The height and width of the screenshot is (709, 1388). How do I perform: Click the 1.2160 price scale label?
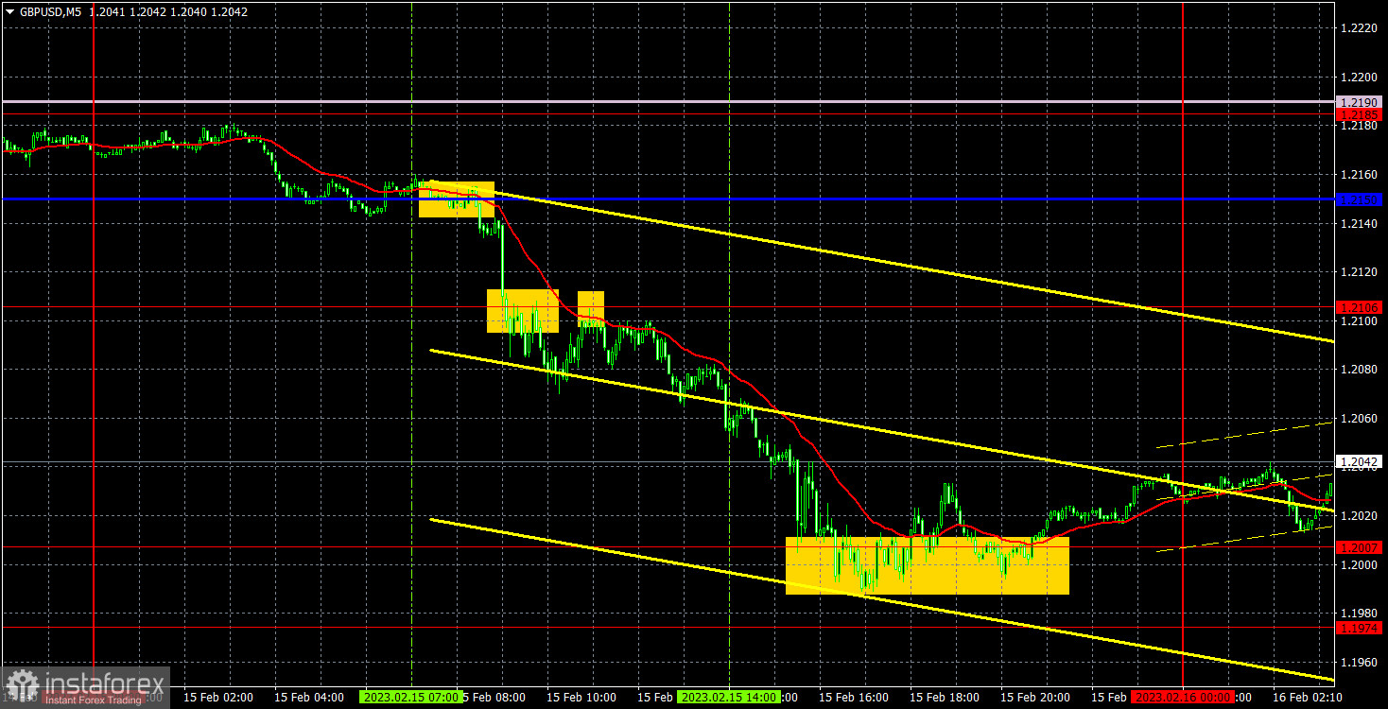1359,175
